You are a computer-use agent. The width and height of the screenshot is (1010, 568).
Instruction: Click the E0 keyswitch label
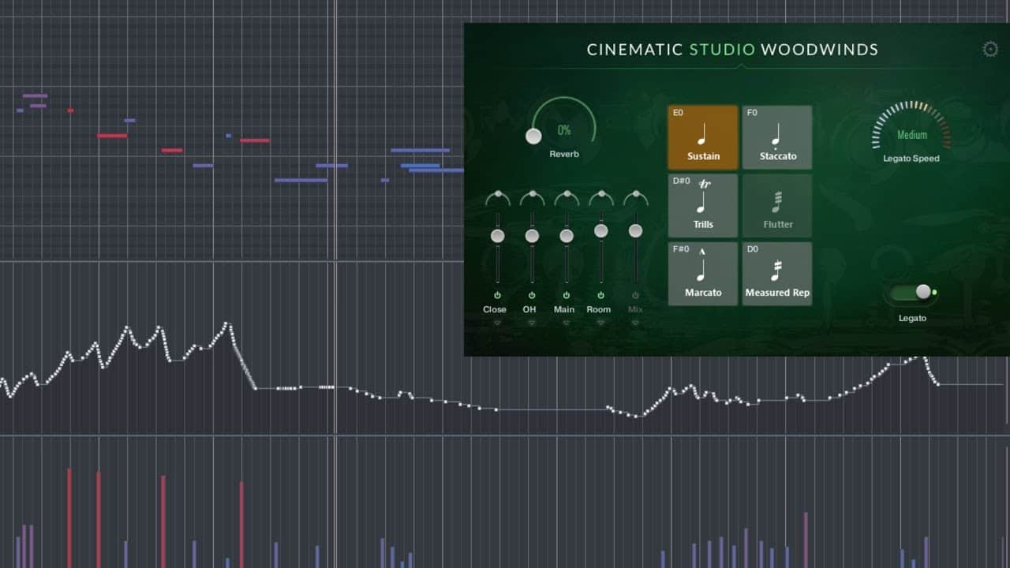coord(678,113)
